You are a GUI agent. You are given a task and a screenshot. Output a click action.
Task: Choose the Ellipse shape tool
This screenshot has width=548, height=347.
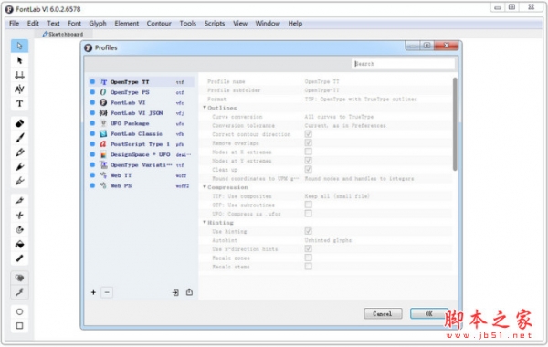[19, 311]
